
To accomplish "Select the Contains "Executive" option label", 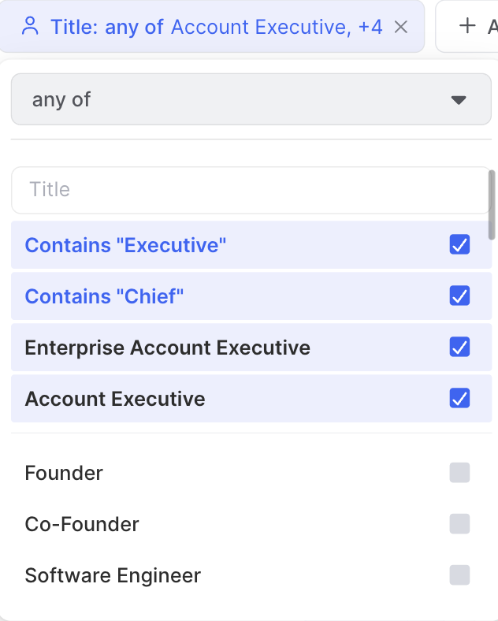I will (x=125, y=245).
